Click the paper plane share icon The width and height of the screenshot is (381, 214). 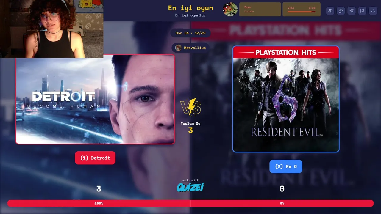tap(352, 11)
